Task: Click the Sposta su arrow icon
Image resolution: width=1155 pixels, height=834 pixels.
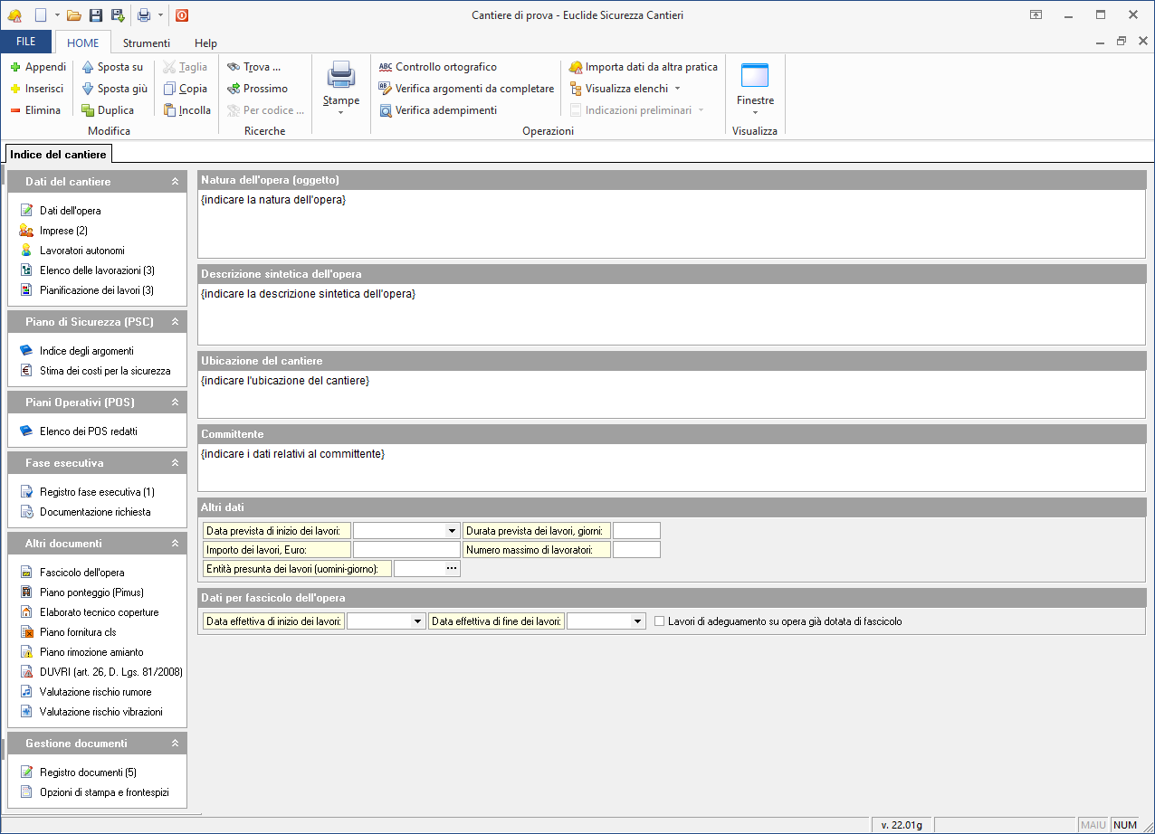Action: pos(88,67)
